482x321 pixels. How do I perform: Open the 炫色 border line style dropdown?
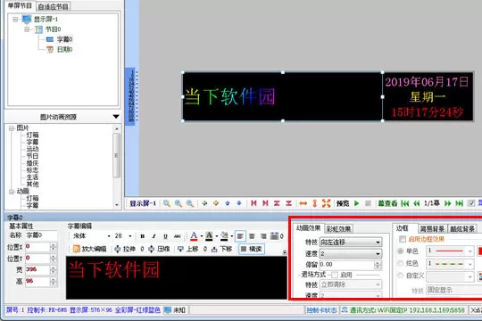tap(450, 264)
